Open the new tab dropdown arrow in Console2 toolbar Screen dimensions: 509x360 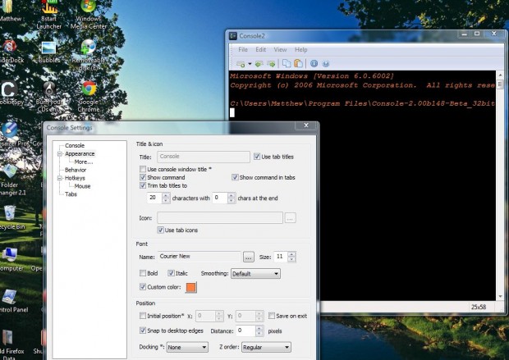point(250,64)
